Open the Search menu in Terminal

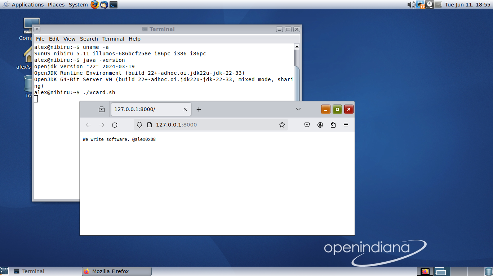(x=89, y=39)
